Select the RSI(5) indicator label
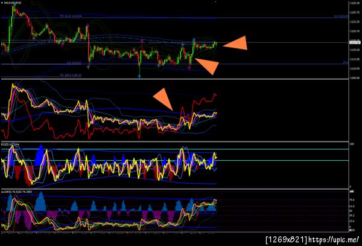 coord(10,144)
